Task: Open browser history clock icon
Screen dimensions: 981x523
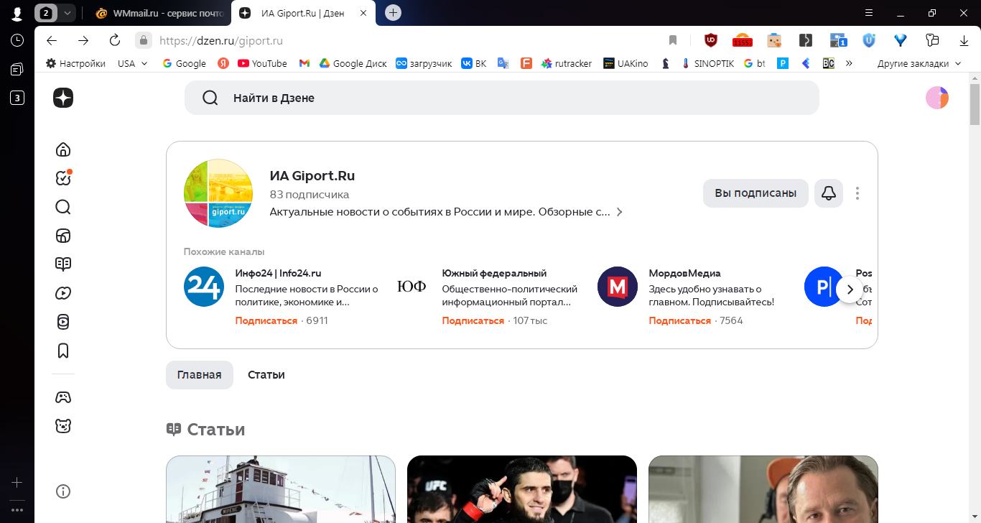Action: (x=17, y=40)
